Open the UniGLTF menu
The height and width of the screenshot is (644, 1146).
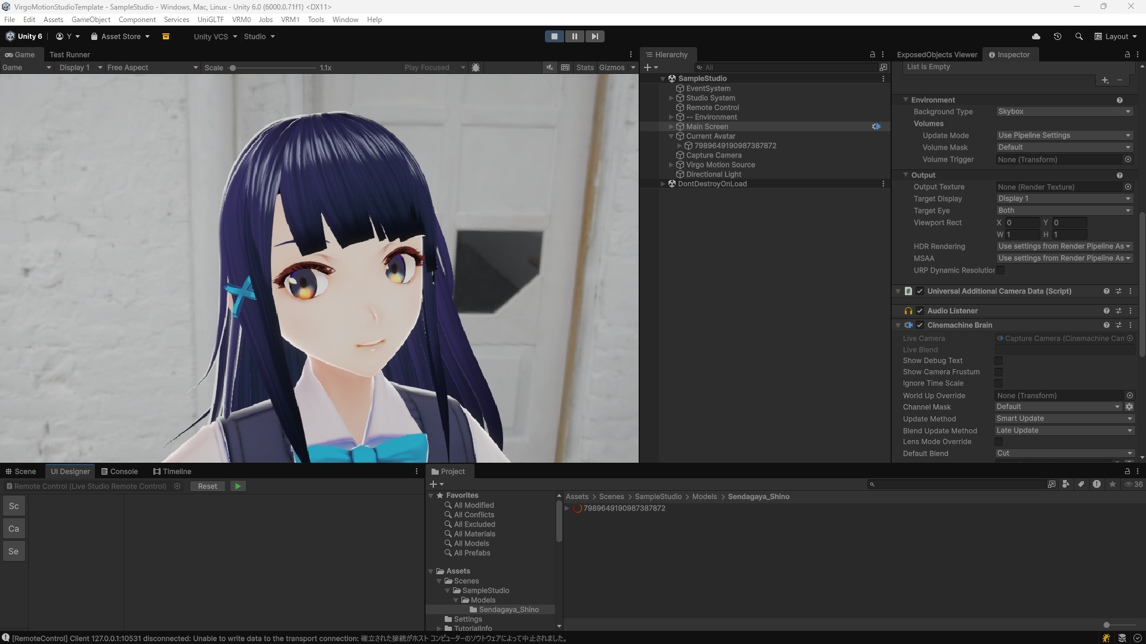pyautogui.click(x=210, y=20)
